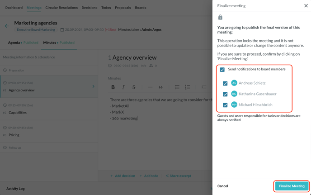The height and width of the screenshot is (195, 311).
Task: Expand the Agency overview agenda item chevron
Action: (94, 86)
